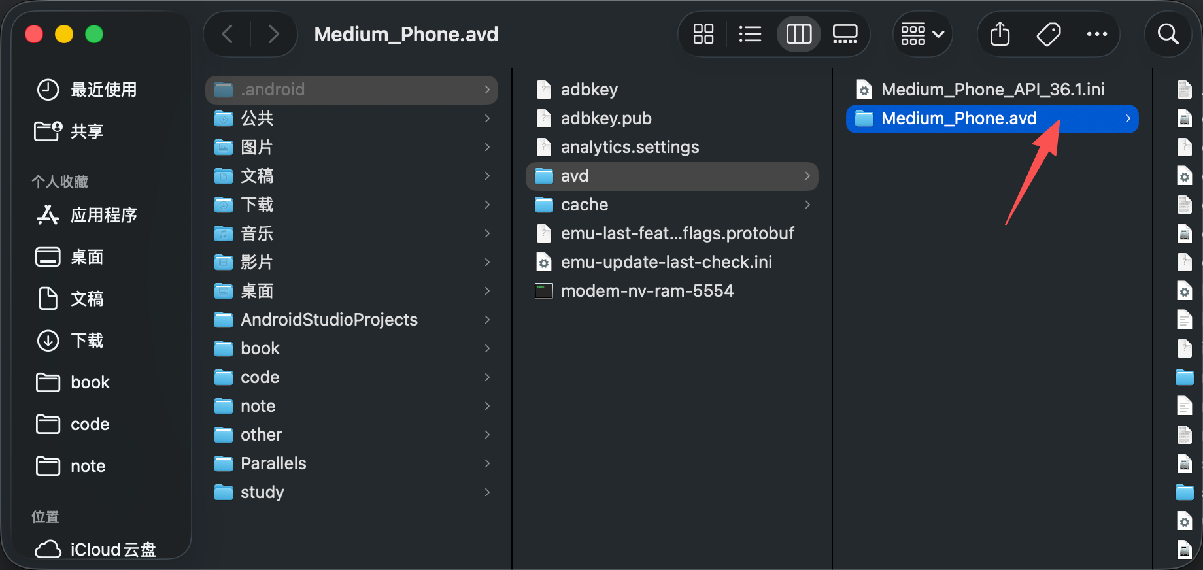Click the Share icon in toolbar
Image resolution: width=1203 pixels, height=570 pixels.
(1000, 34)
